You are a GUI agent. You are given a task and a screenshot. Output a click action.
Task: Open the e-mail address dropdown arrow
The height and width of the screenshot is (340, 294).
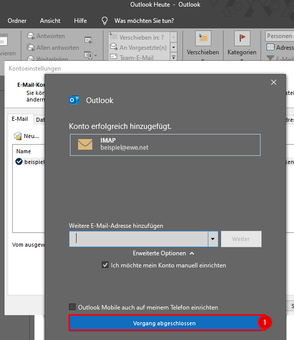213,239
